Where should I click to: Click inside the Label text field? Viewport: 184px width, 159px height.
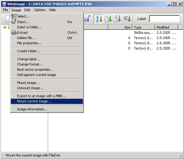164,19
